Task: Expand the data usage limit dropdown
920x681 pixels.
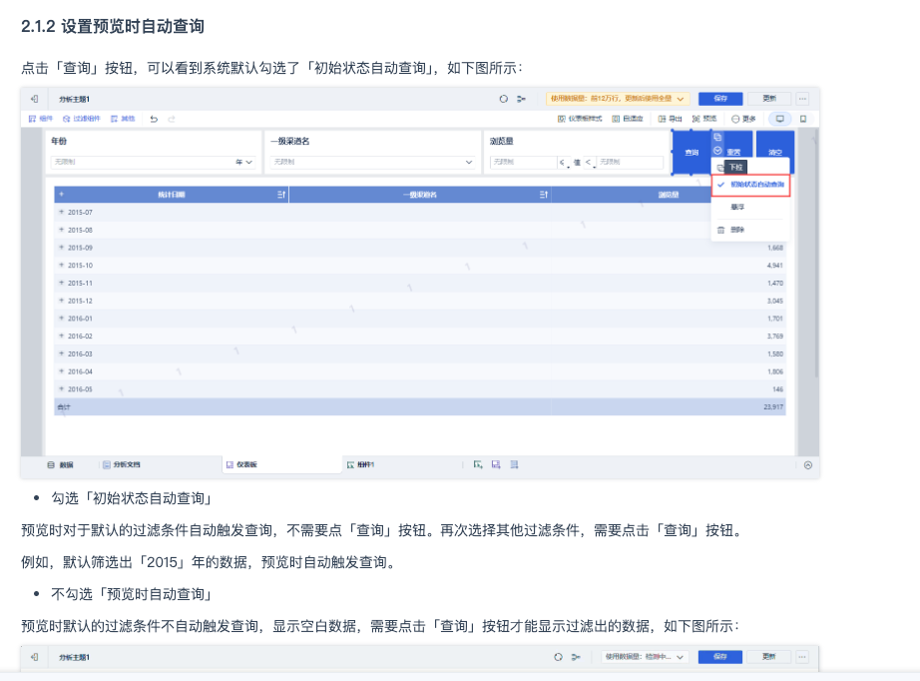Action: tap(682, 99)
